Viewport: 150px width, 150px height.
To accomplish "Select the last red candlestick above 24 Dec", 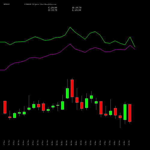I will pos(130,113).
